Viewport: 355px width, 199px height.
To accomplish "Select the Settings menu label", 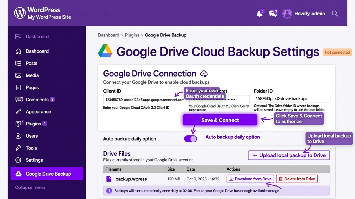I will click(x=34, y=160).
